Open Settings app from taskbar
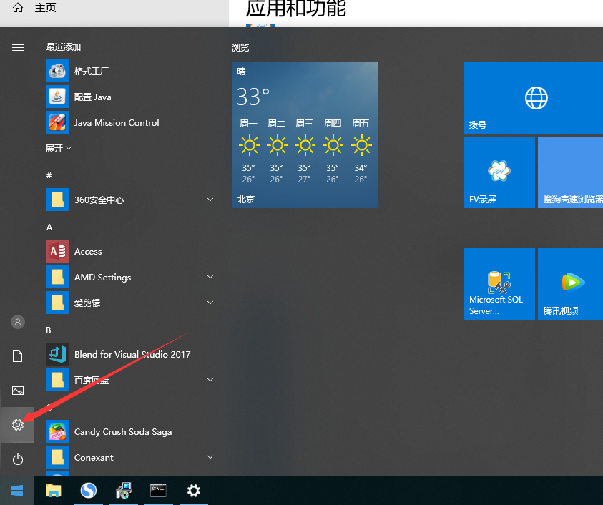The height and width of the screenshot is (505, 603). coord(193,491)
